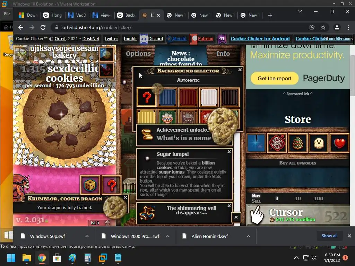Open the Orteil link
This screenshot has height=266, width=355.
click(60, 39)
